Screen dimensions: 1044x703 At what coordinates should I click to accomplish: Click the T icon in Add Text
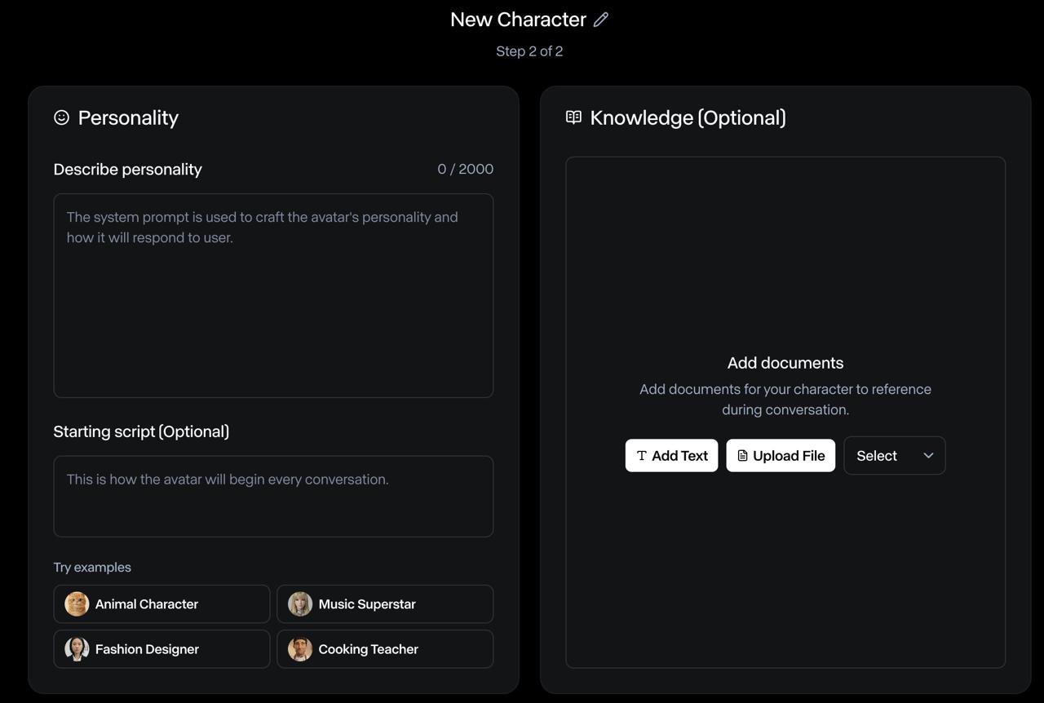(641, 456)
